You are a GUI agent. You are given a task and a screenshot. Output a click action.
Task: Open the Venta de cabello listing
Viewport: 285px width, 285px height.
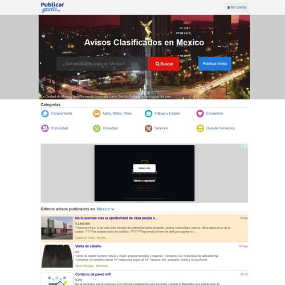tap(88, 246)
